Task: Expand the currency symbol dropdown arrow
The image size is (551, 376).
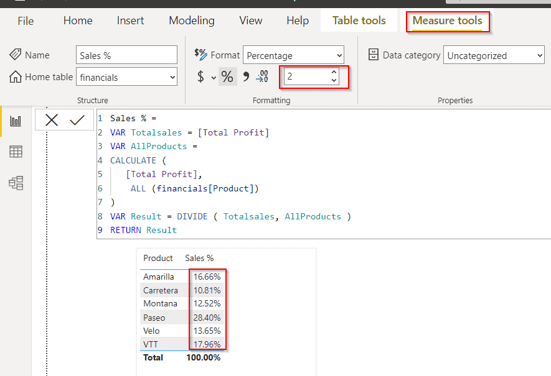Action: click(214, 78)
